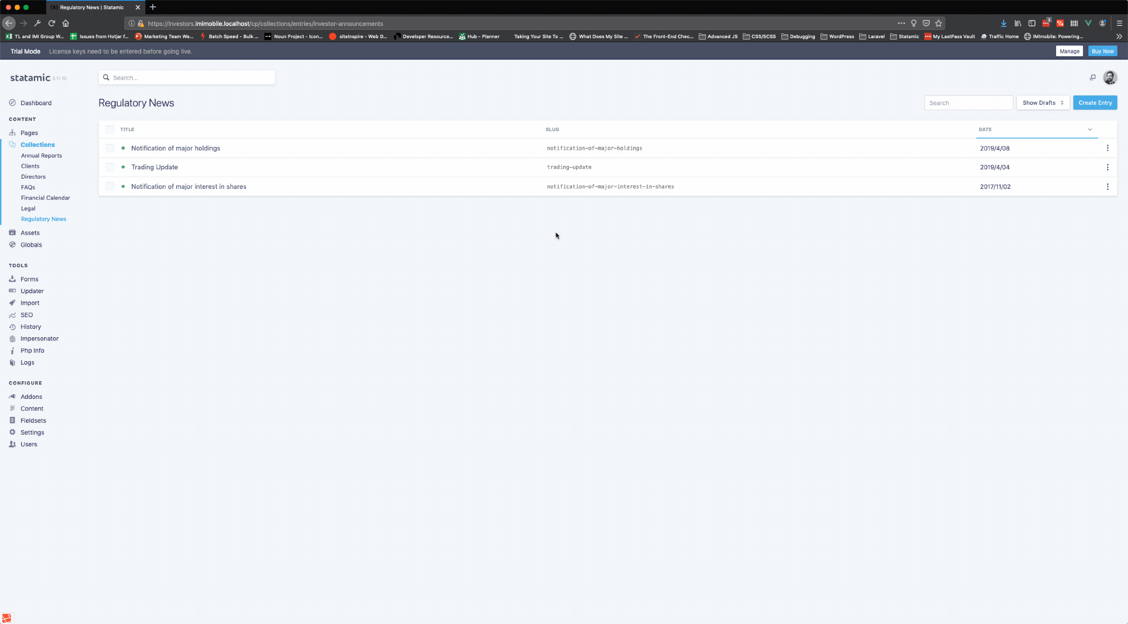This screenshot has width=1128, height=624.
Task: Select Regulatory News collection in sidebar
Action: [44, 219]
